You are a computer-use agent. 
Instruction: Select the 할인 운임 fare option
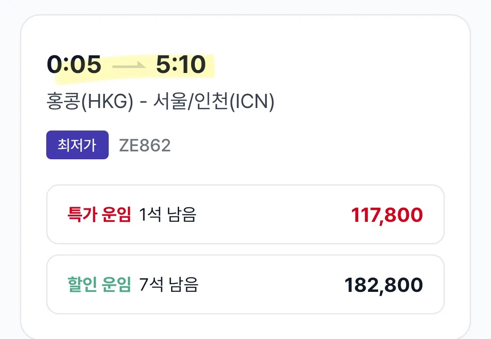pos(245,284)
